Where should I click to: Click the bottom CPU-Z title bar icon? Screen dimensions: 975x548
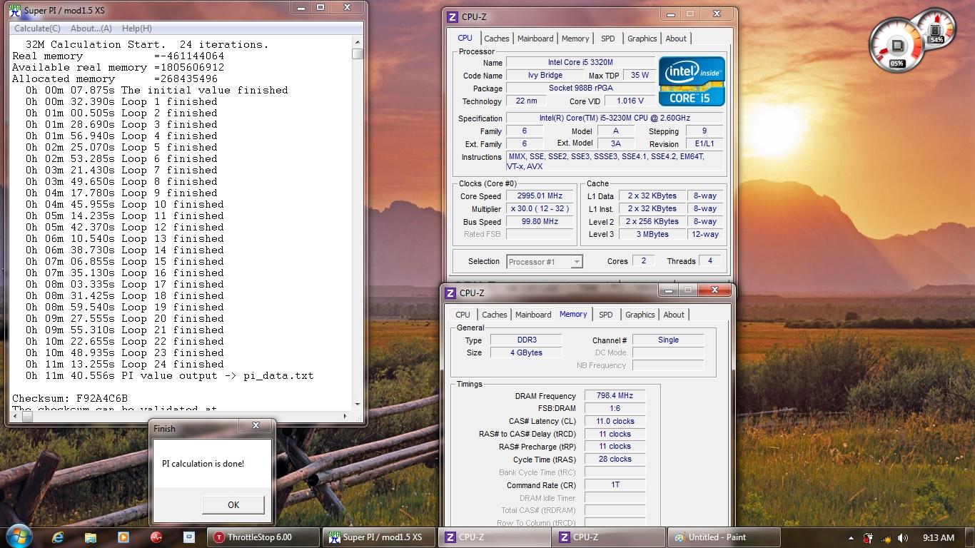[452, 293]
